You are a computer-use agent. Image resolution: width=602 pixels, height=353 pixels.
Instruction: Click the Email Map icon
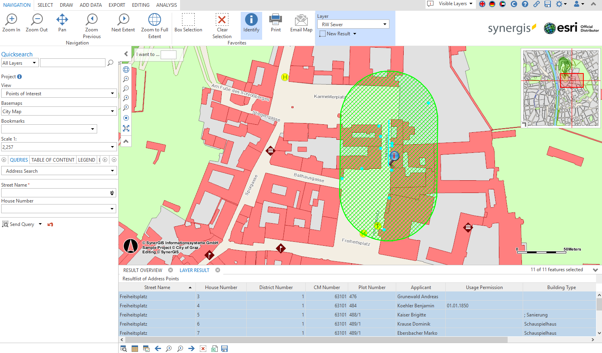tap(301, 23)
